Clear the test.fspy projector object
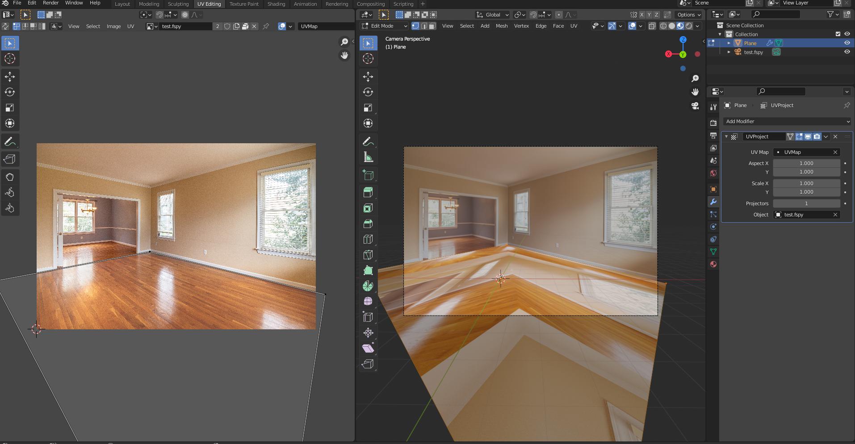Image resolution: width=855 pixels, height=444 pixels. (x=835, y=215)
